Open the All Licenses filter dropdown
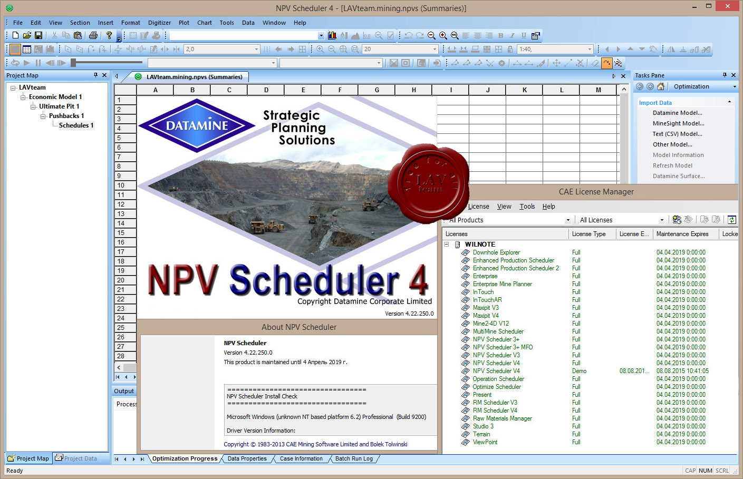The image size is (743, 479). coord(662,220)
